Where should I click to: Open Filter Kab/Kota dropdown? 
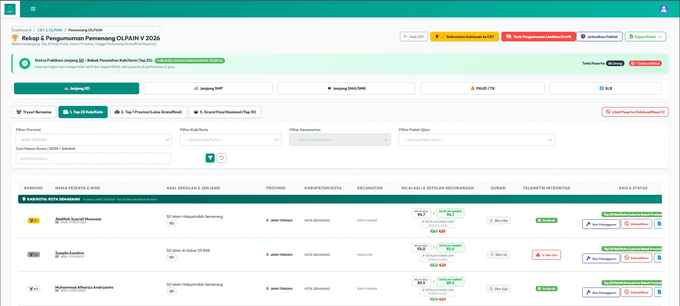pyautogui.click(x=230, y=140)
